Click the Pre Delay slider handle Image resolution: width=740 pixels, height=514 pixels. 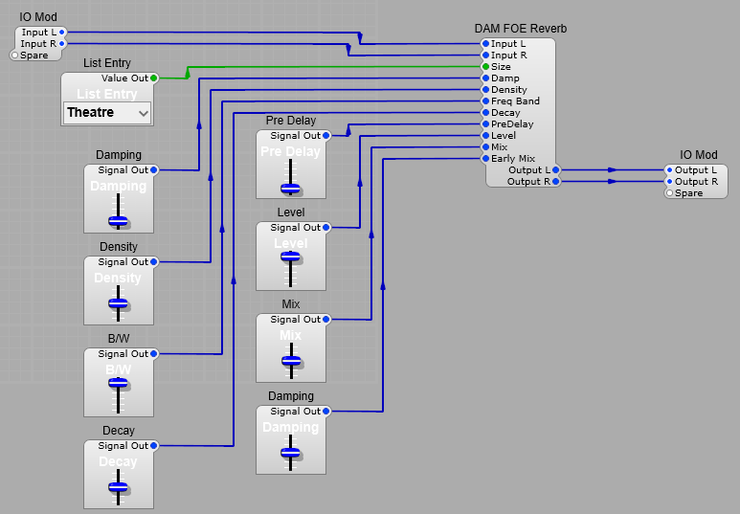pos(291,187)
